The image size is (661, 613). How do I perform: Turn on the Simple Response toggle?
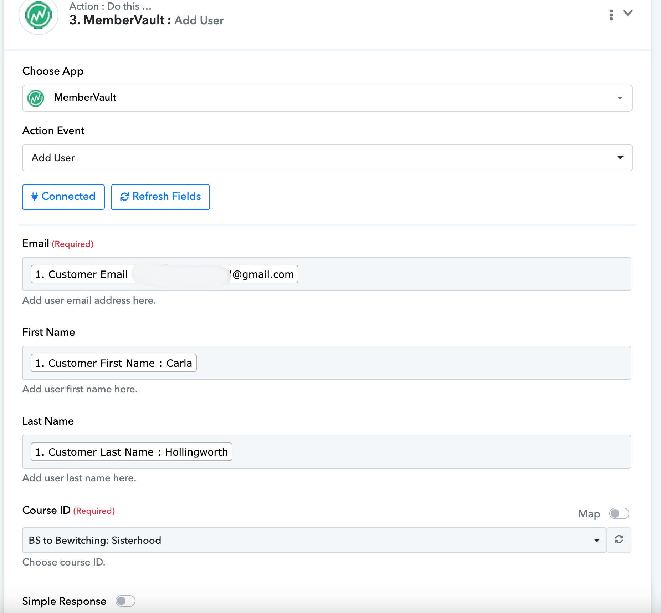[x=125, y=601]
